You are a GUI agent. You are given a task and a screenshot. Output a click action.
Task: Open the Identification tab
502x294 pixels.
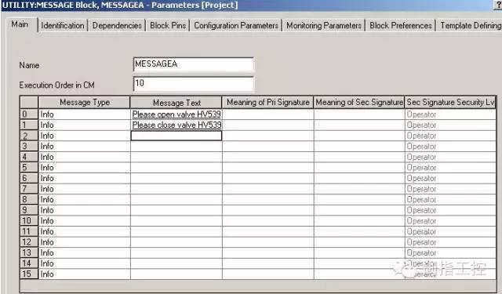pyautogui.click(x=63, y=26)
